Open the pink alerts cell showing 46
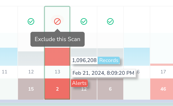This screenshot has height=106, width=173. (163, 89)
